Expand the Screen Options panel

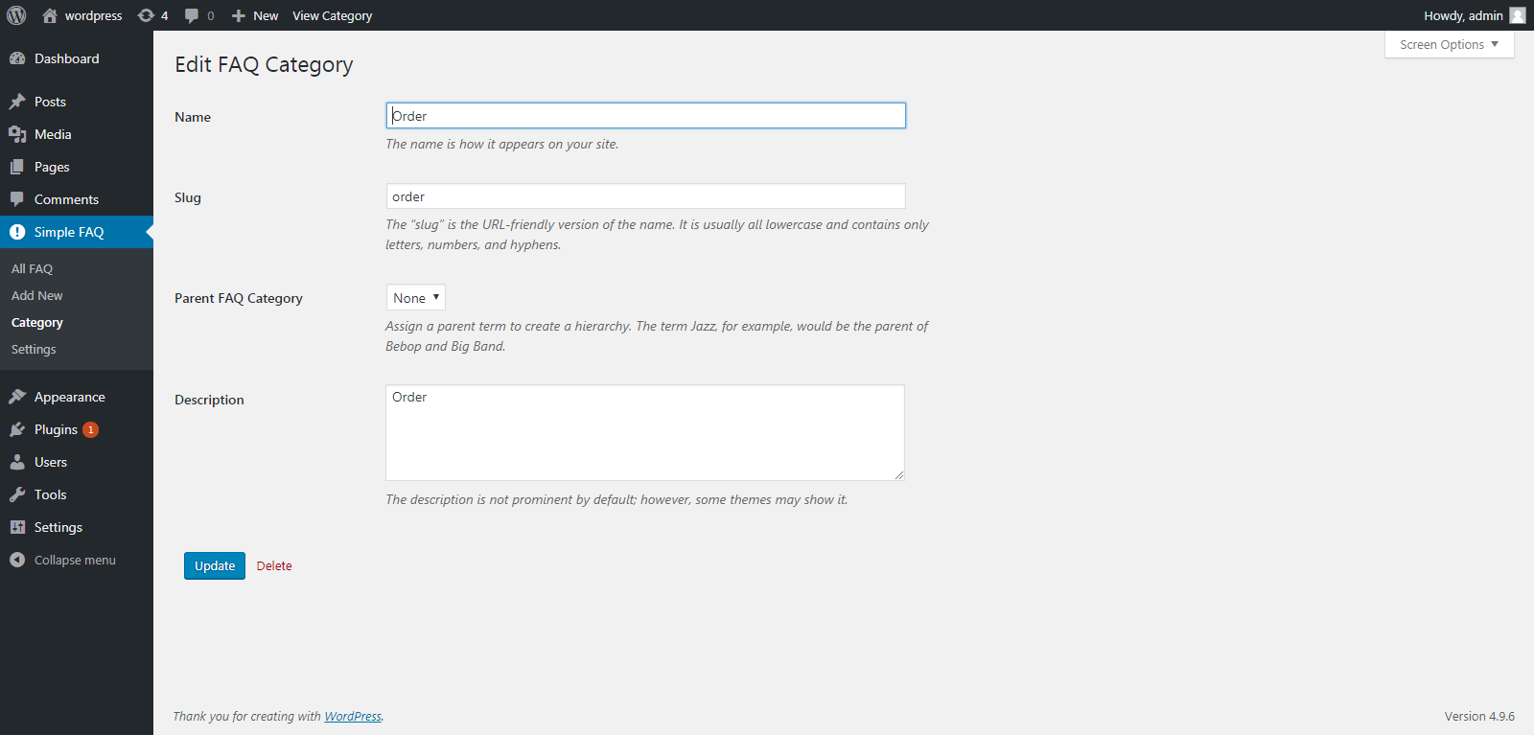pyautogui.click(x=1449, y=44)
